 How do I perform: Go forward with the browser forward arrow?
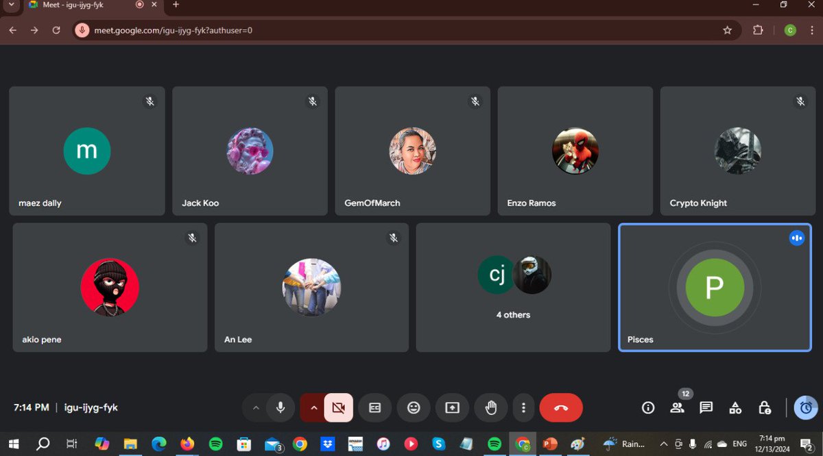point(34,30)
